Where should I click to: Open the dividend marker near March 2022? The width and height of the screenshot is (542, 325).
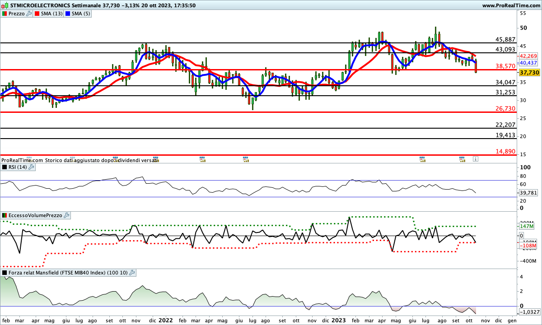tap(202, 159)
